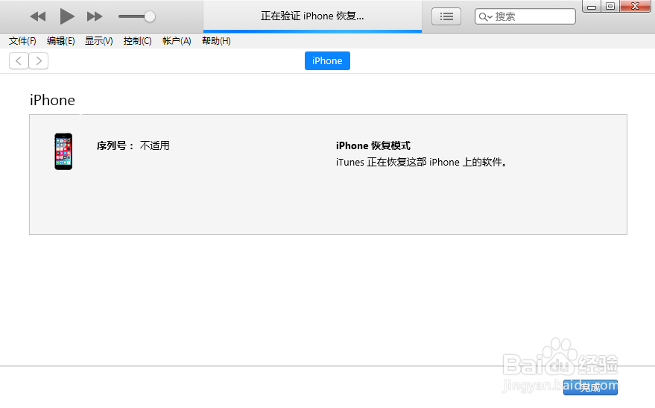
Task: Click the rewind previous track button
Action: [38, 16]
